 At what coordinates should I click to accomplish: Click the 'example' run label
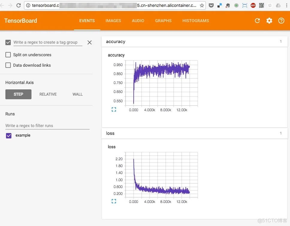23,135
